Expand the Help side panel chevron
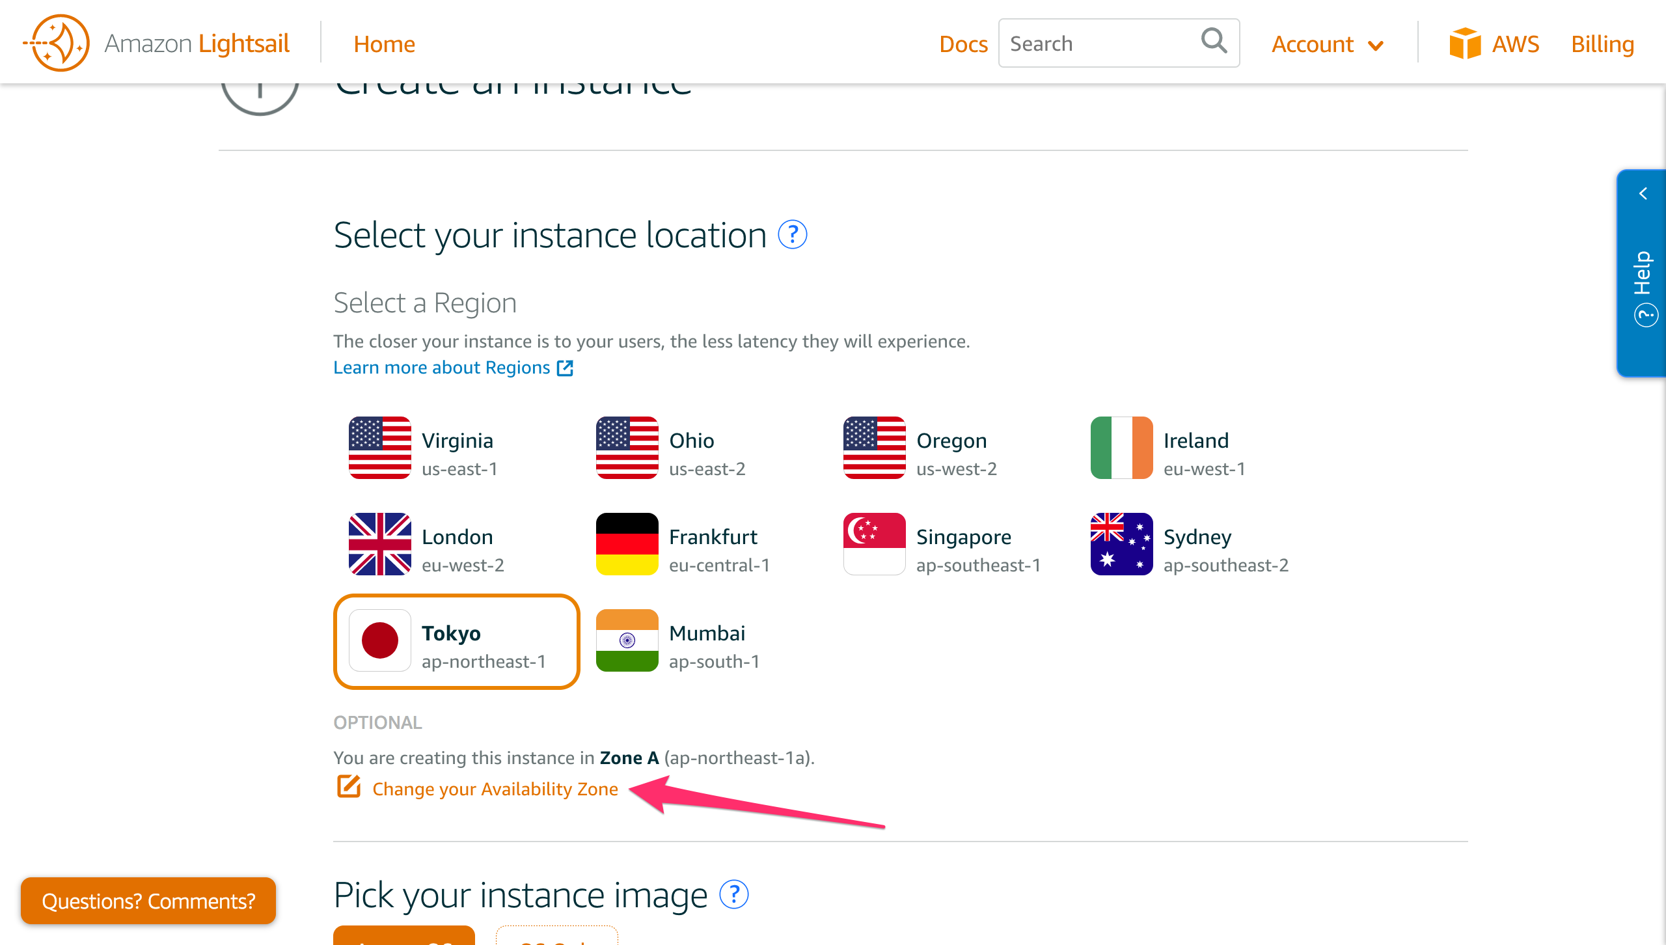Image resolution: width=1666 pixels, height=945 pixels. [1643, 193]
